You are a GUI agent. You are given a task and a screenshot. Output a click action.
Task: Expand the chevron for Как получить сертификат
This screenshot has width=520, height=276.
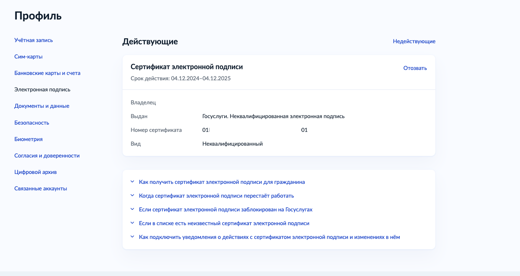click(x=132, y=182)
